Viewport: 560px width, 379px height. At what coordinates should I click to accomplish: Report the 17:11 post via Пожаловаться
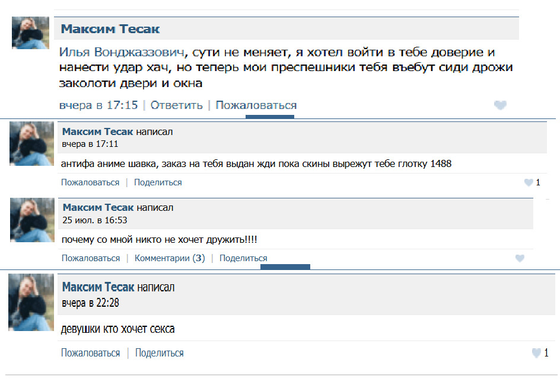(x=90, y=182)
